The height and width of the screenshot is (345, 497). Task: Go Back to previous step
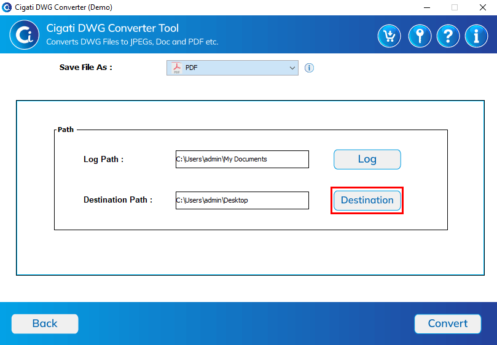pyautogui.click(x=45, y=324)
